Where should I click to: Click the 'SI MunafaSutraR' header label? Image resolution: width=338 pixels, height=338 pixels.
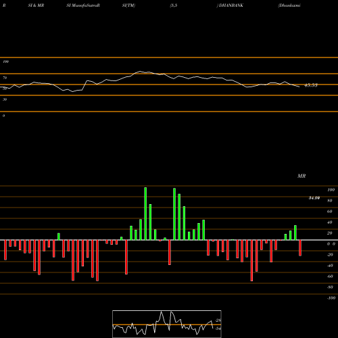pyautogui.click(x=83, y=5)
